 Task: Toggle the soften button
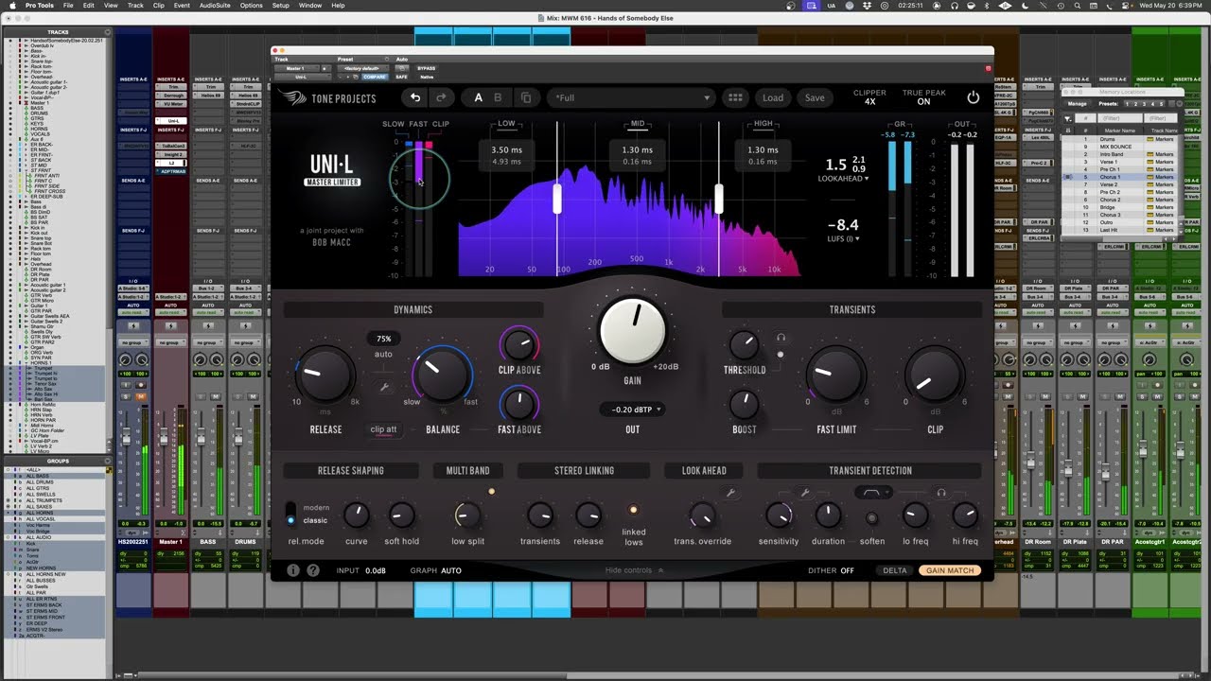point(872,518)
